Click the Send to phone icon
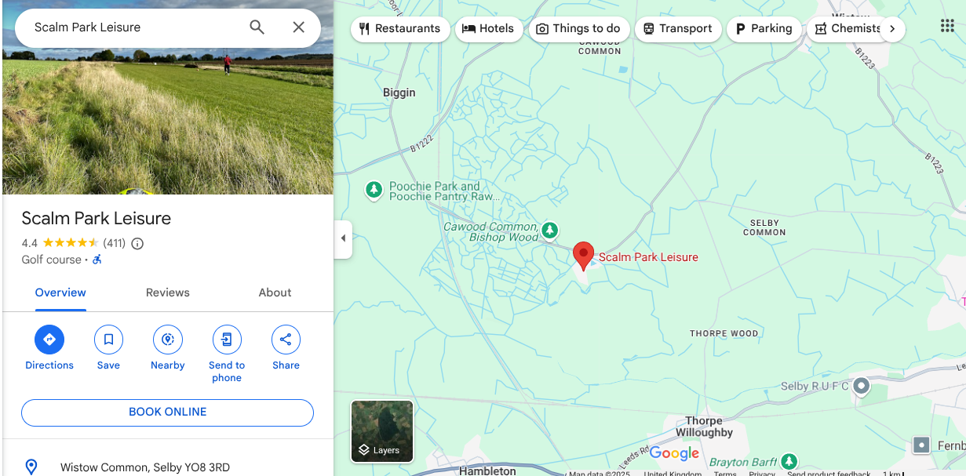This screenshot has height=476, width=966. click(227, 340)
